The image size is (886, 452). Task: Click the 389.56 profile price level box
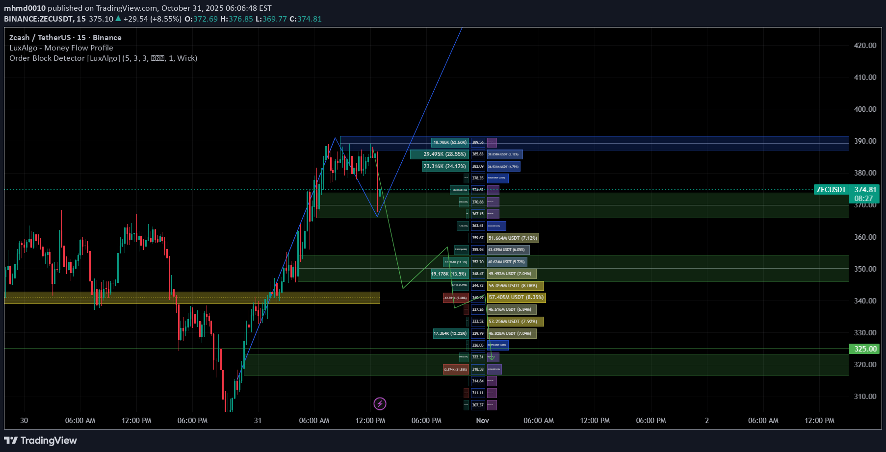pyautogui.click(x=478, y=142)
